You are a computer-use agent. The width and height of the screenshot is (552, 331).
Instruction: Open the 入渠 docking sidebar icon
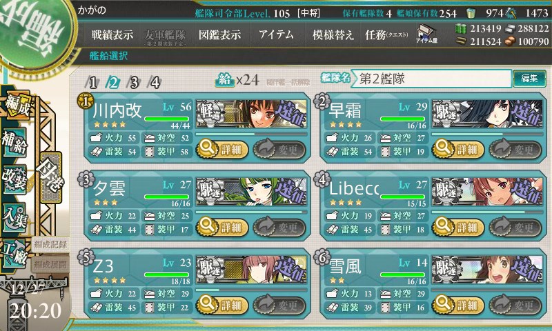point(14,217)
